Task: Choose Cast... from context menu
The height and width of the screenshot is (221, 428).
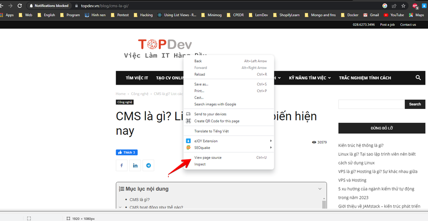Action: coord(228,98)
